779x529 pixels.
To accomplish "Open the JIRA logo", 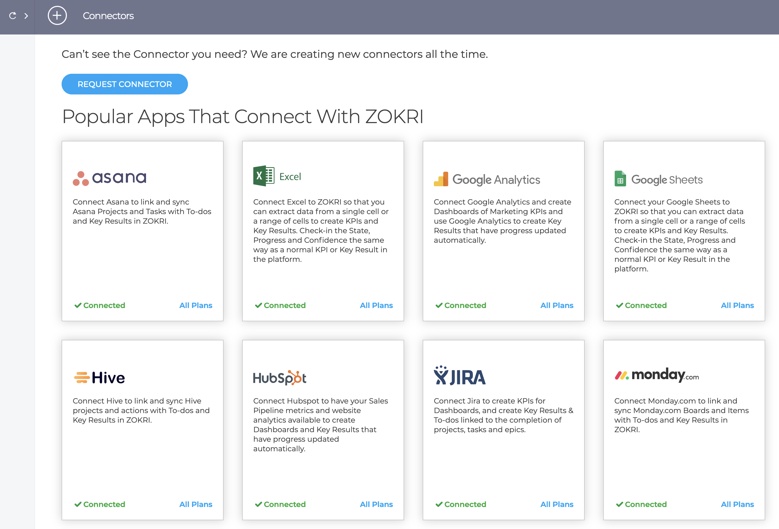I will (x=460, y=375).
